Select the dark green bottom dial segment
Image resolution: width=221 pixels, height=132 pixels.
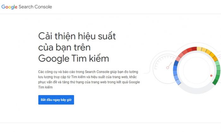(x=215, y=82)
